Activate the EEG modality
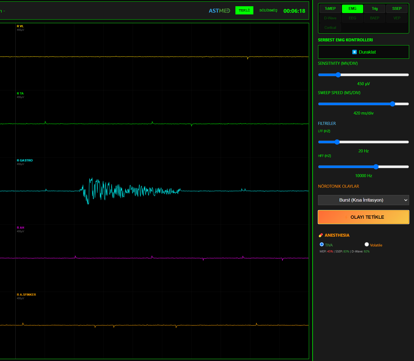 pyautogui.click(x=352, y=18)
